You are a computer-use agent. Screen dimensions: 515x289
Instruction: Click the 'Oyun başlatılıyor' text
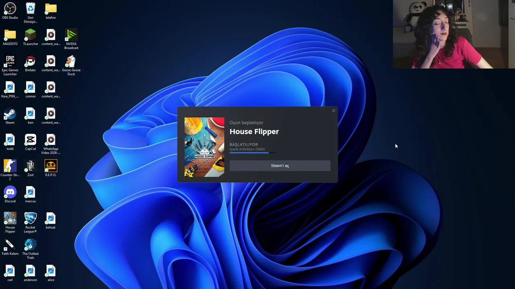[x=246, y=123]
